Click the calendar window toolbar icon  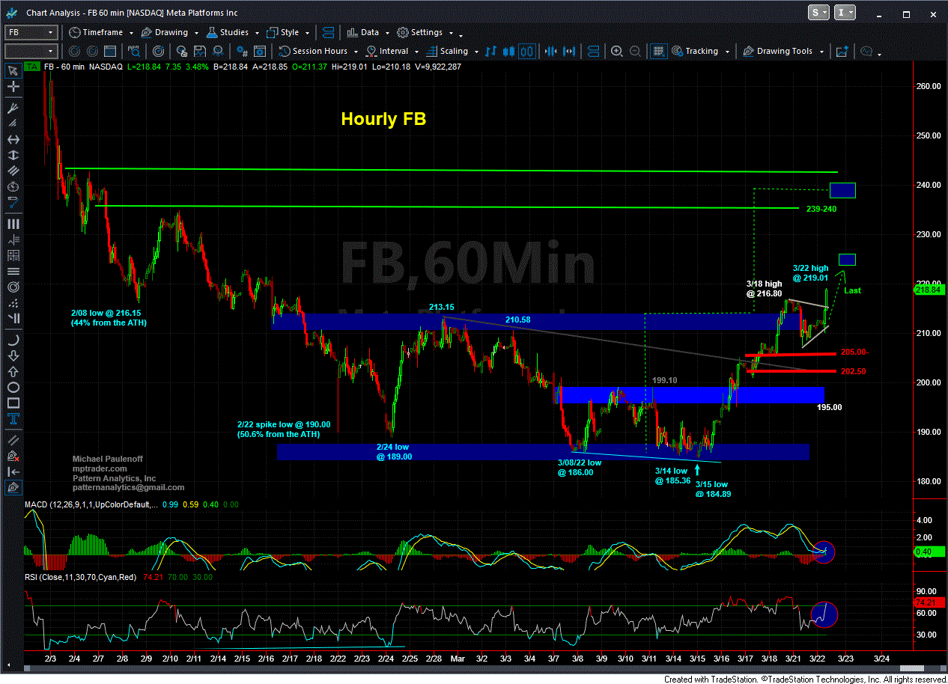(x=109, y=51)
